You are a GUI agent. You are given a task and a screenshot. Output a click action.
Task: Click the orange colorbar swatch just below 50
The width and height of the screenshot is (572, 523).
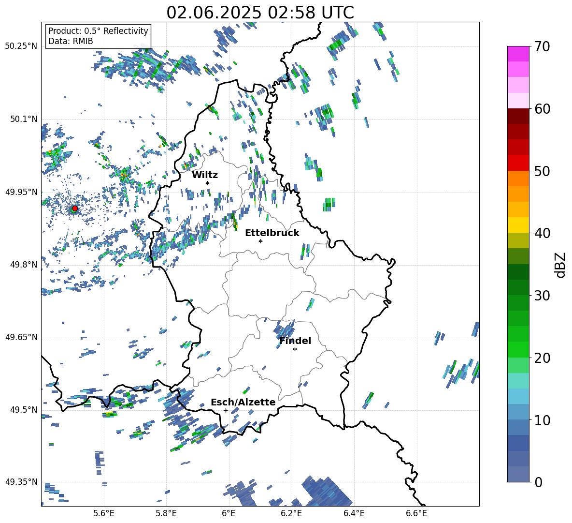coord(518,179)
